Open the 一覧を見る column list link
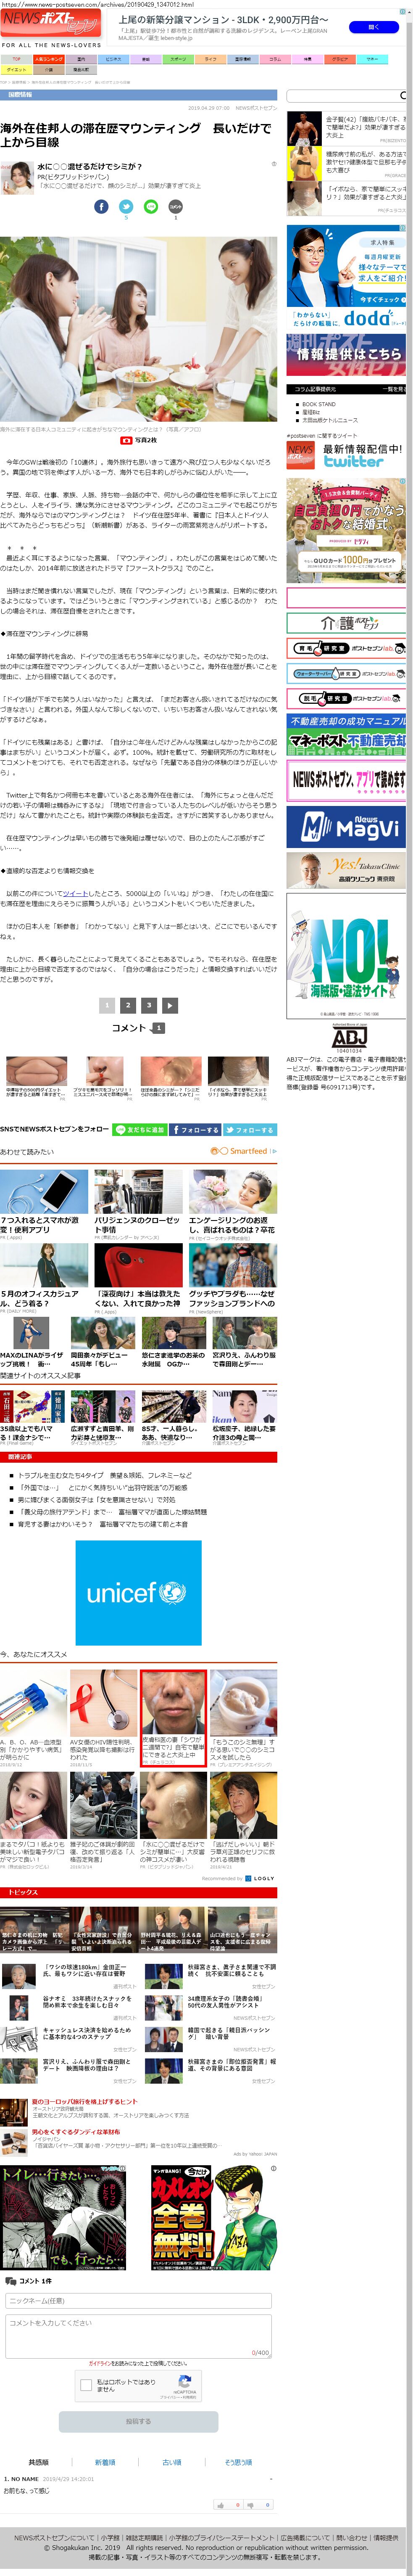The image size is (413, 2576). tap(394, 389)
